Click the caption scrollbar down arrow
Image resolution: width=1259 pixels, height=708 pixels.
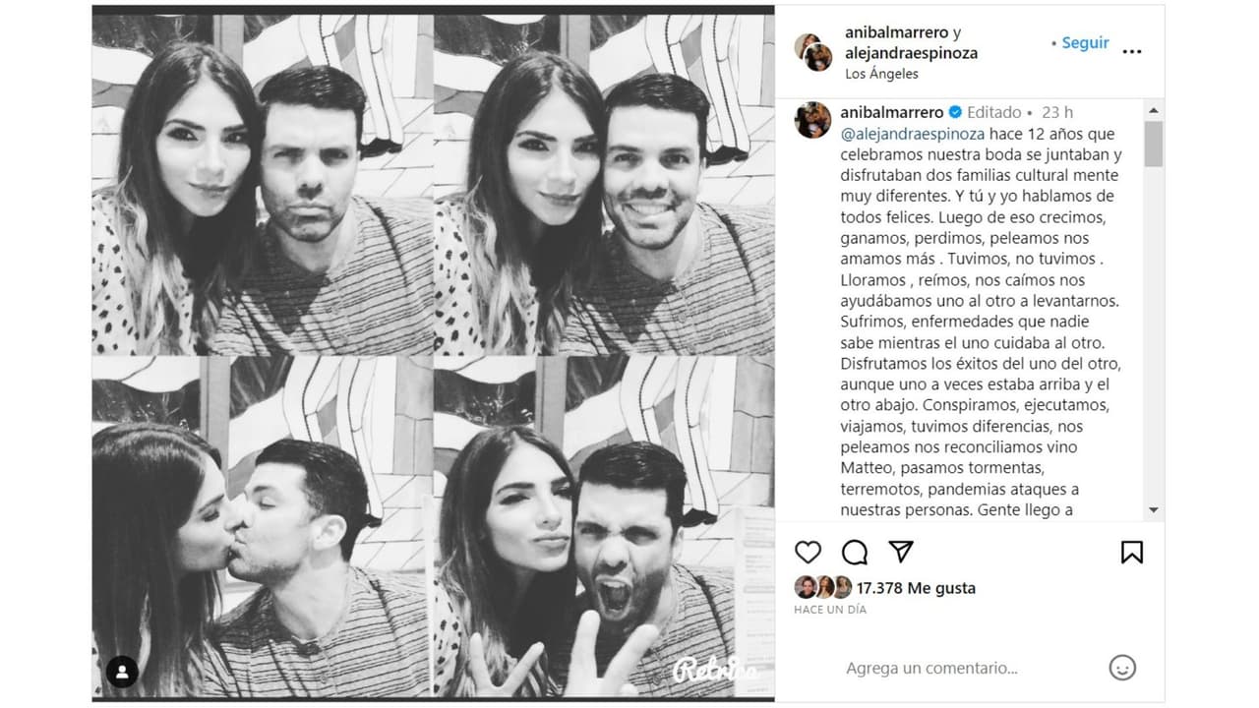tap(1154, 509)
